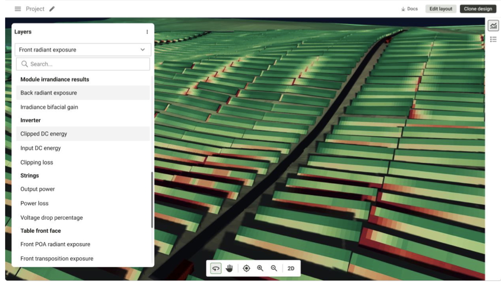The image size is (501, 283).
Task: Activate the pan hand tool
Action: point(229,268)
